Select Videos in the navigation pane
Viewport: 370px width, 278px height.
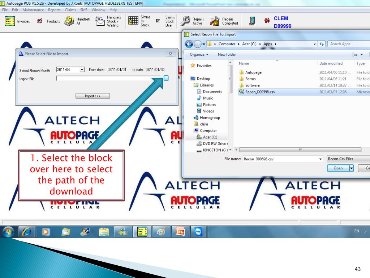coord(208,111)
